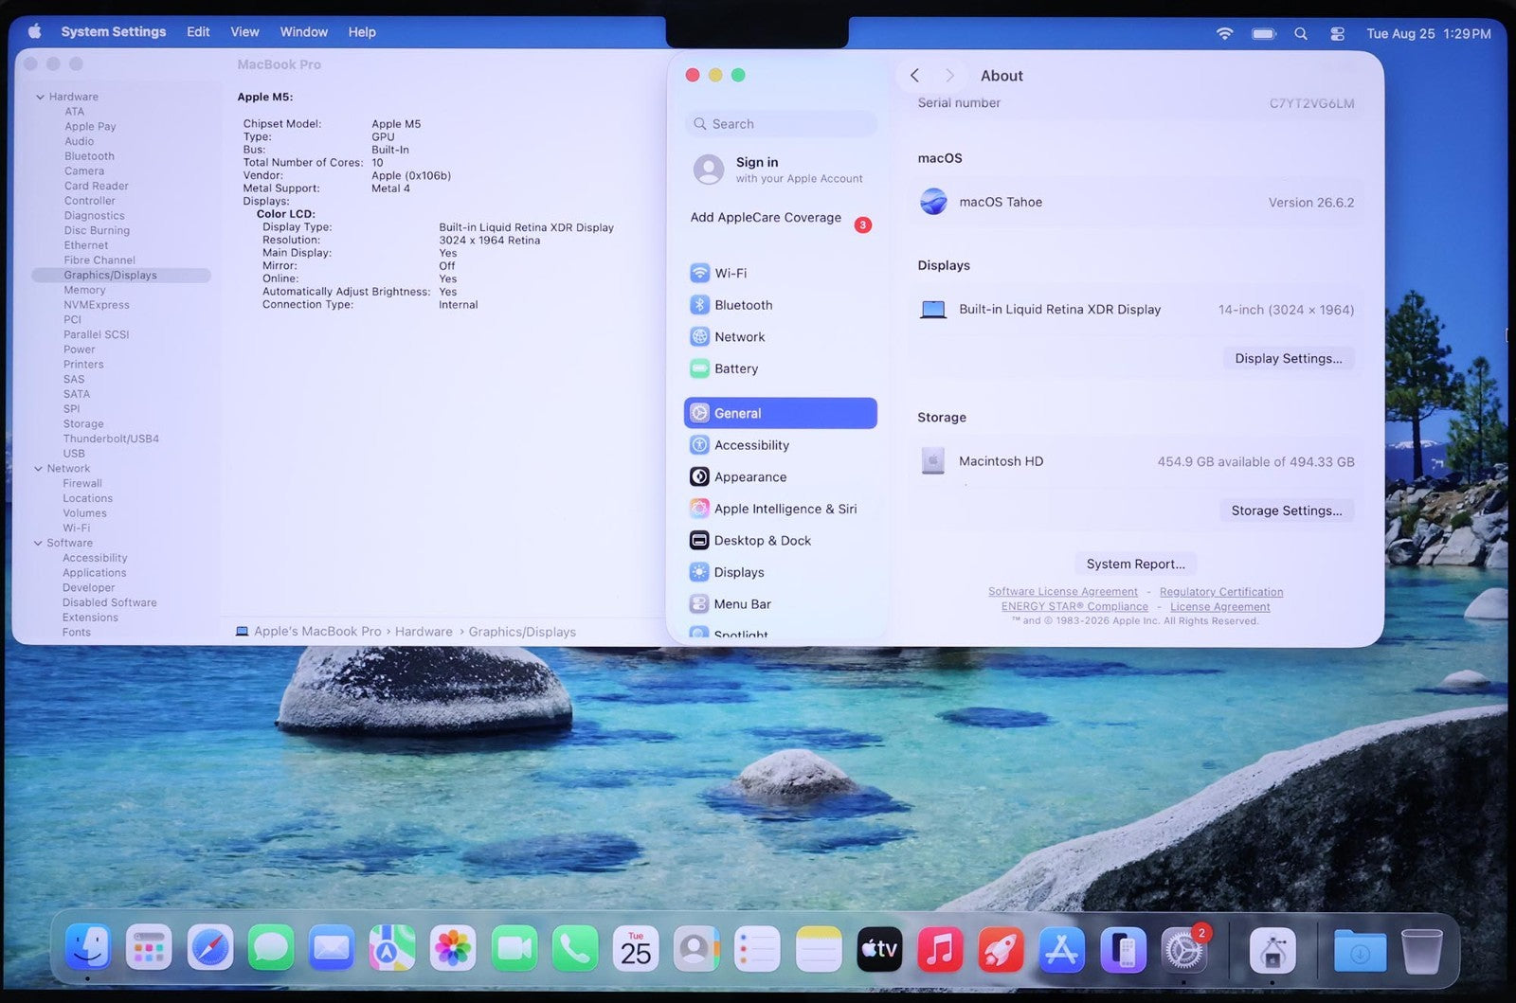Select Ethernet in the System Information sidebar
Image resolution: width=1516 pixels, height=1003 pixels.
tap(86, 245)
